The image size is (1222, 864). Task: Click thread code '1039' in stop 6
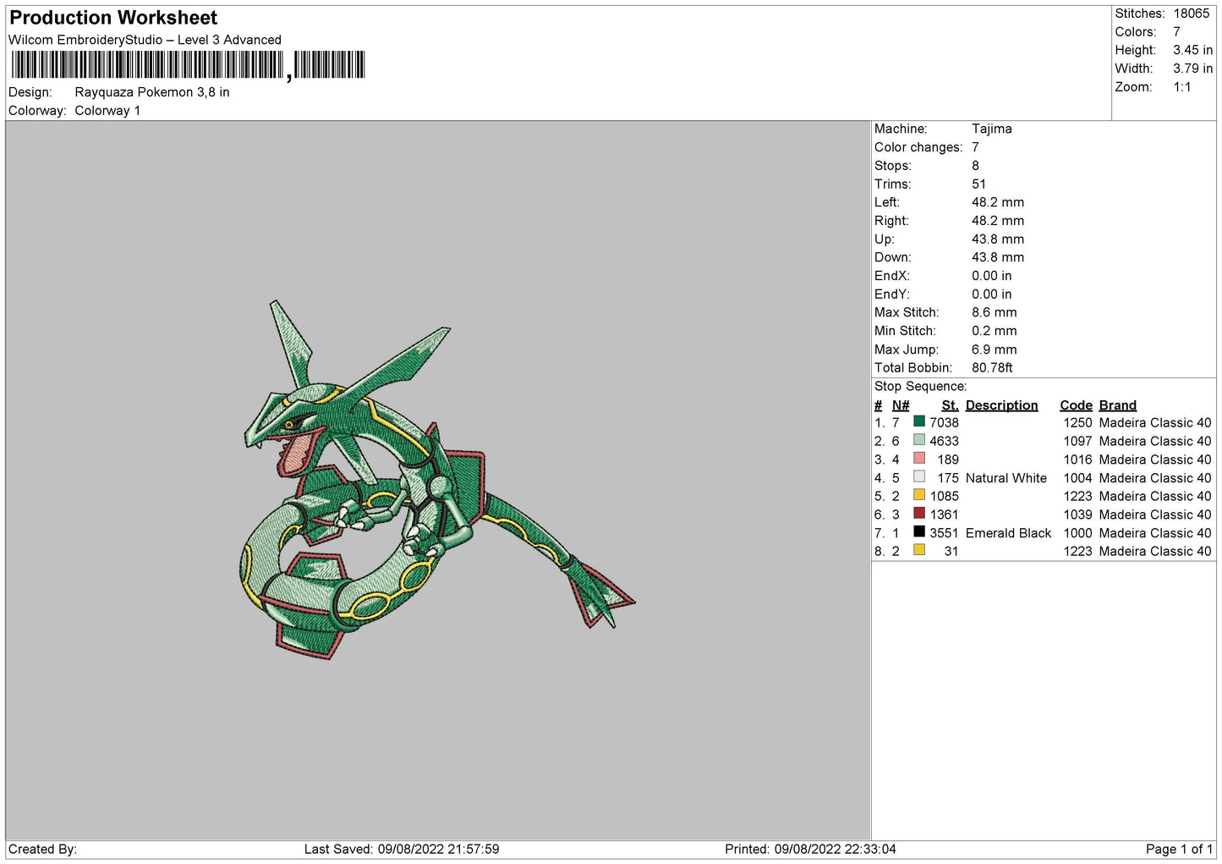click(x=1077, y=515)
